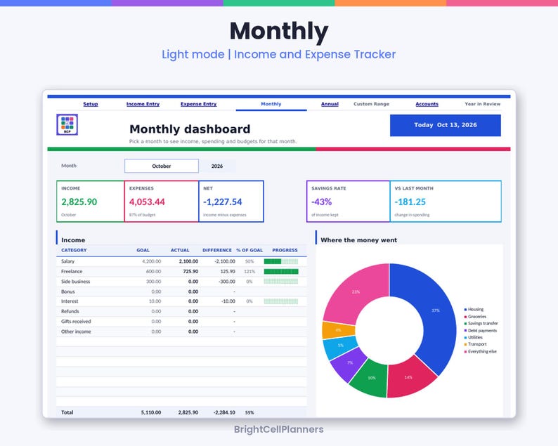Click the ACTUAL column header
This screenshot has height=446, width=558.
point(180,250)
